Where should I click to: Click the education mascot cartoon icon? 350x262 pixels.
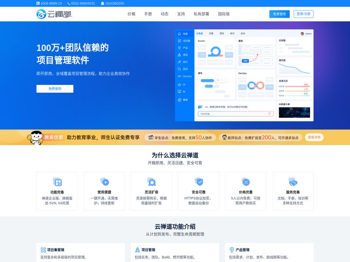point(35,138)
